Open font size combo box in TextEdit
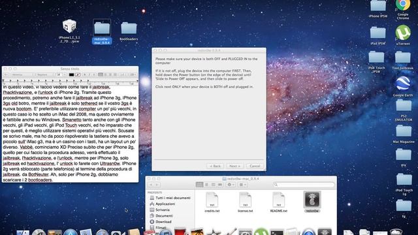418x235 pixels. click(x=61, y=74)
